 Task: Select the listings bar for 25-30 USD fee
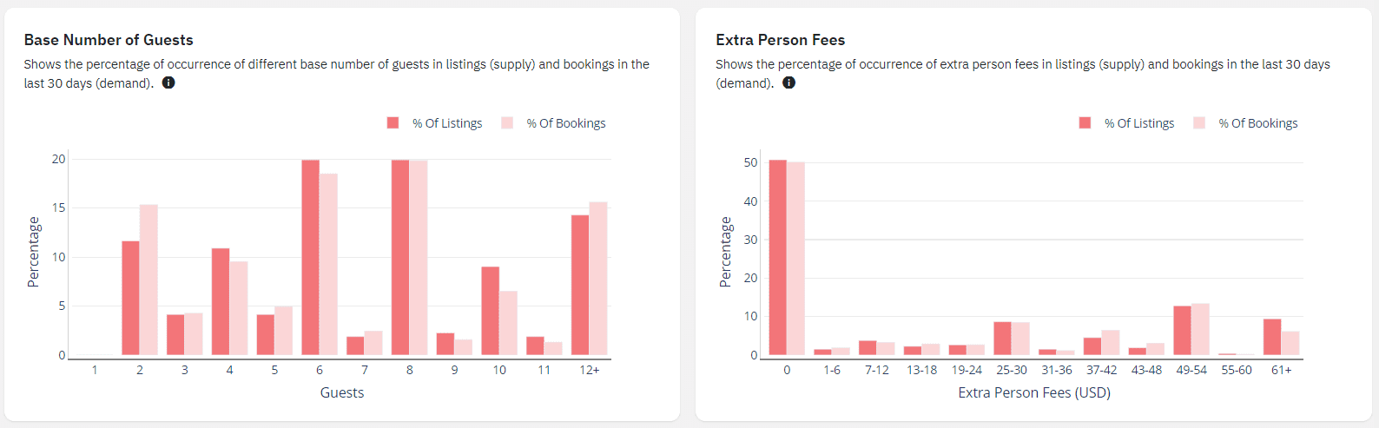coord(1002,339)
